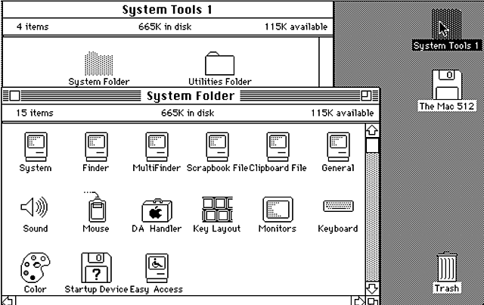Select the DA Handler suitcase icon

pos(157,210)
